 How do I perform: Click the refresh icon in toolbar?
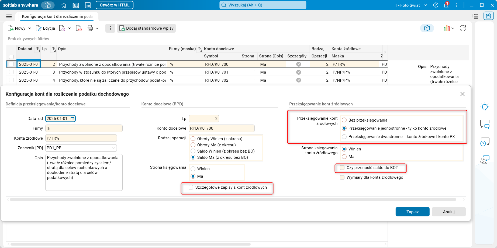point(463,28)
